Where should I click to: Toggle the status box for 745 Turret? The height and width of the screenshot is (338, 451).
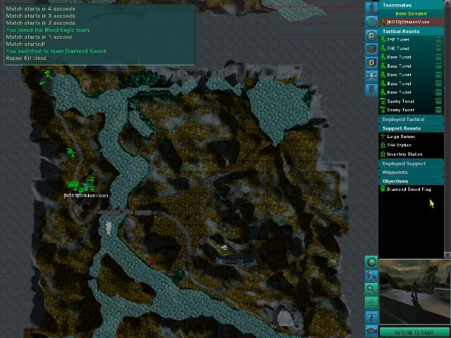(438, 39)
